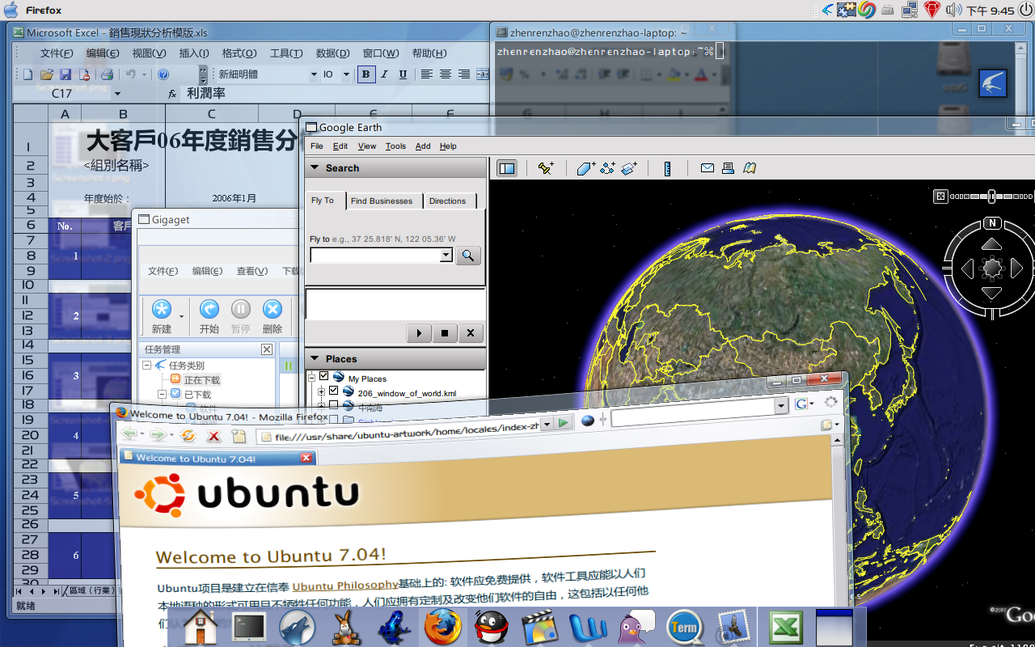Click the Add Image Overlay icon
Image resolution: width=1035 pixels, height=647 pixels.
click(629, 168)
